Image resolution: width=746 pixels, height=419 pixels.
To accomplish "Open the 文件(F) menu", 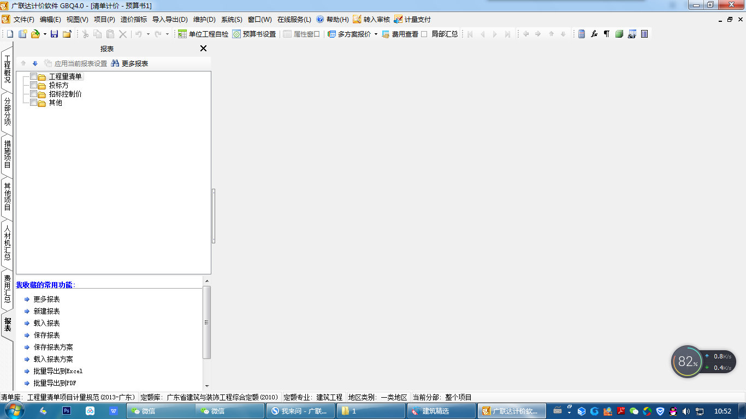I will [24, 19].
